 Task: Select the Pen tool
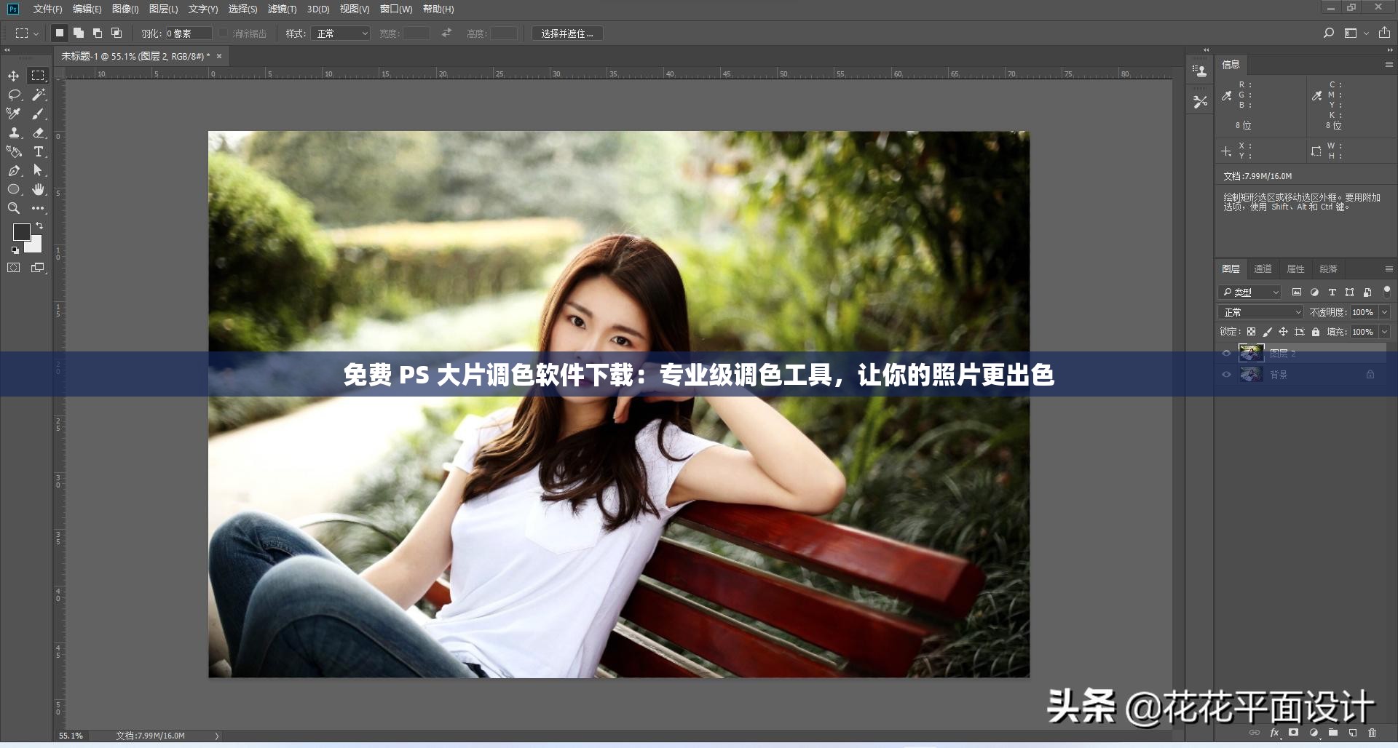click(x=14, y=170)
